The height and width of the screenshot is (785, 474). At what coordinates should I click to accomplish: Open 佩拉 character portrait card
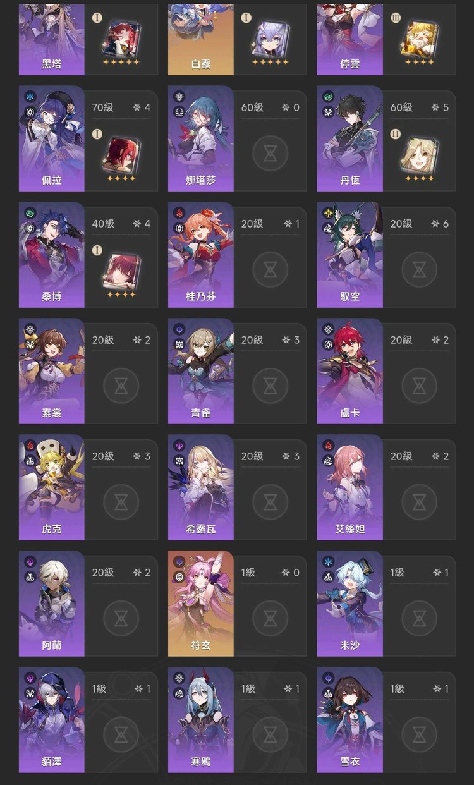pos(52,138)
